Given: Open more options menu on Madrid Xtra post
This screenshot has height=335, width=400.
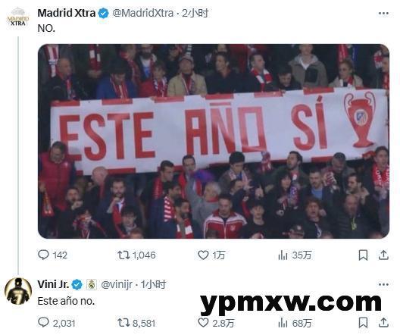Looking at the screenshot, I should pos(383,14).
